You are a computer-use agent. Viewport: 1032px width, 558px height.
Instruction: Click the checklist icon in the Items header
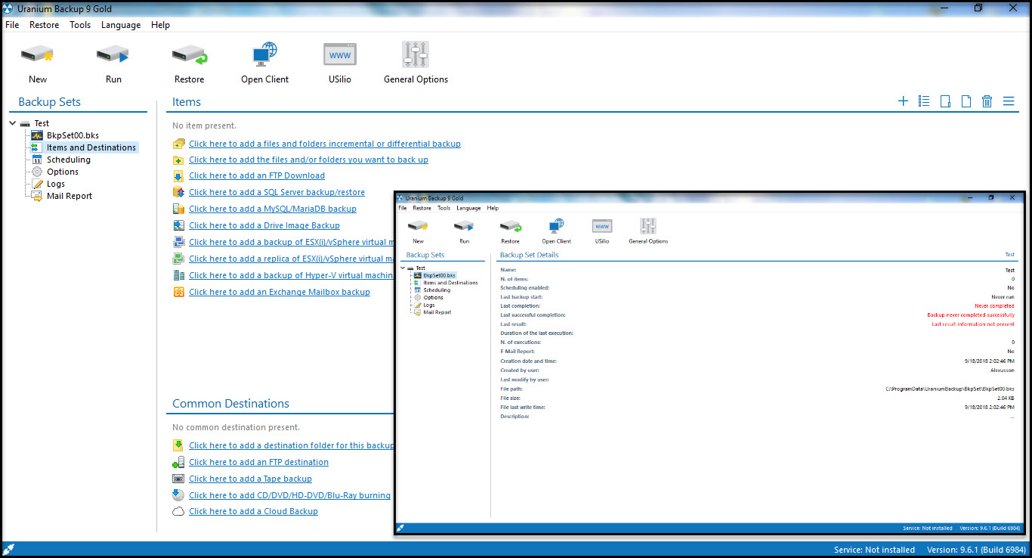[924, 101]
